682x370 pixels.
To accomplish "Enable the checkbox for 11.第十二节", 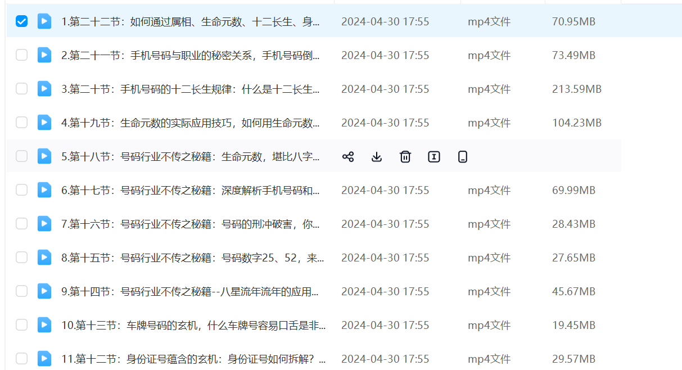I will click(x=21, y=358).
